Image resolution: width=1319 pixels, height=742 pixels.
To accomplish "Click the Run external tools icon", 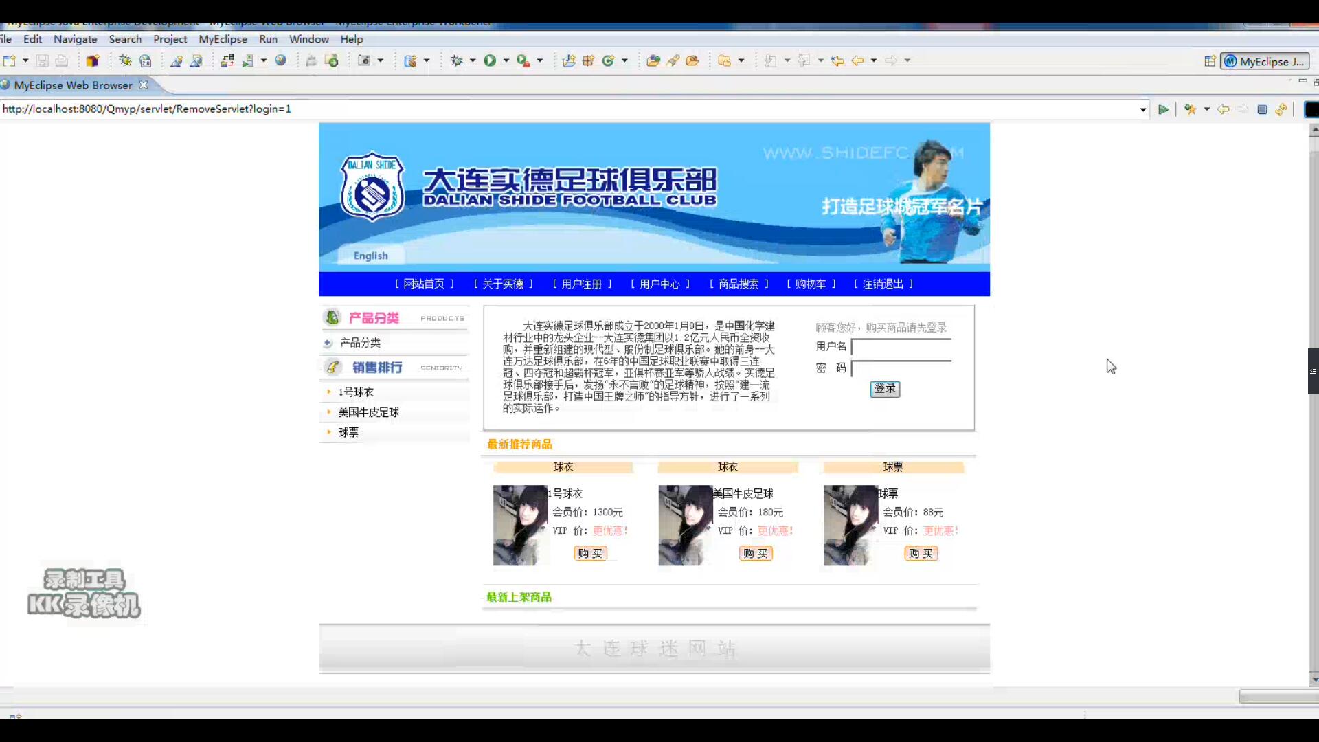I will [x=523, y=60].
